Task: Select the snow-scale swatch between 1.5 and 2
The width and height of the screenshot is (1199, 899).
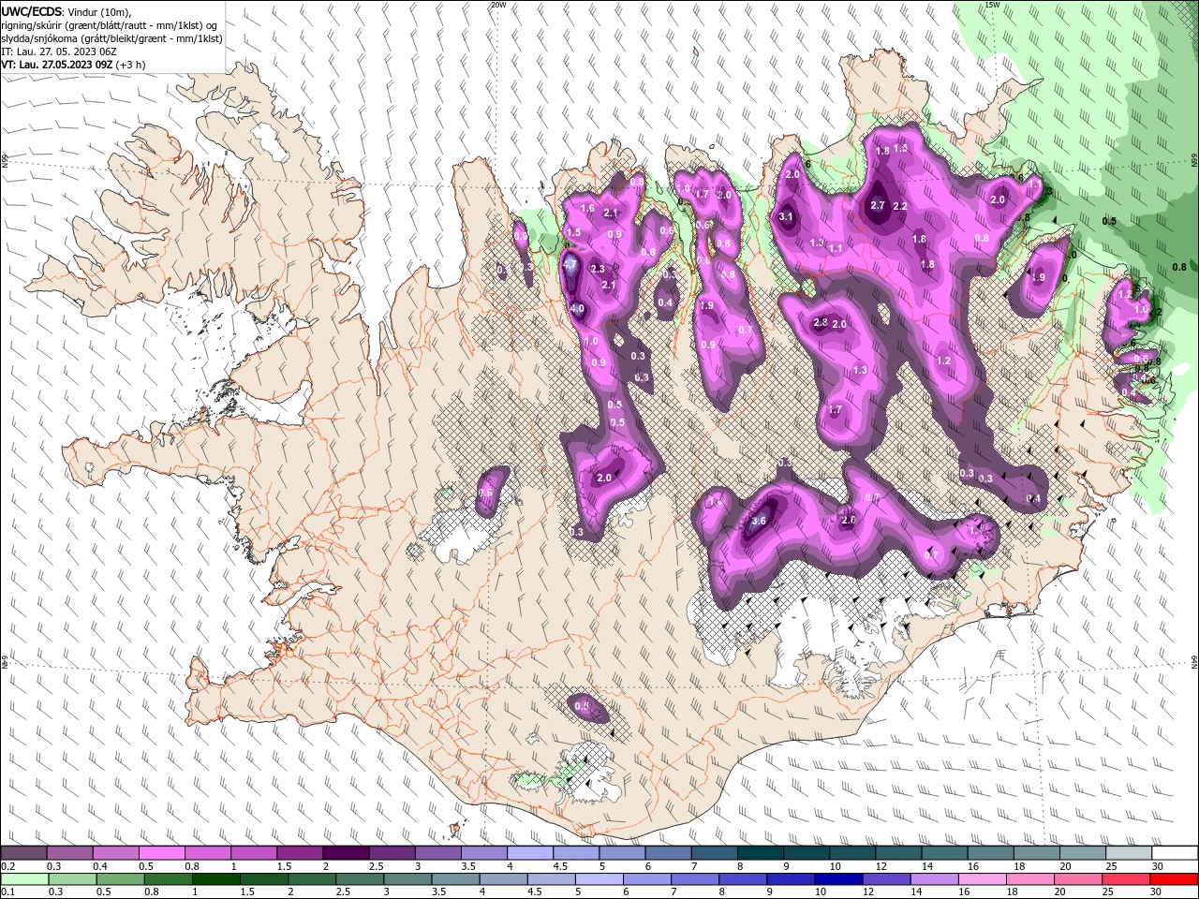Action: tap(299, 853)
